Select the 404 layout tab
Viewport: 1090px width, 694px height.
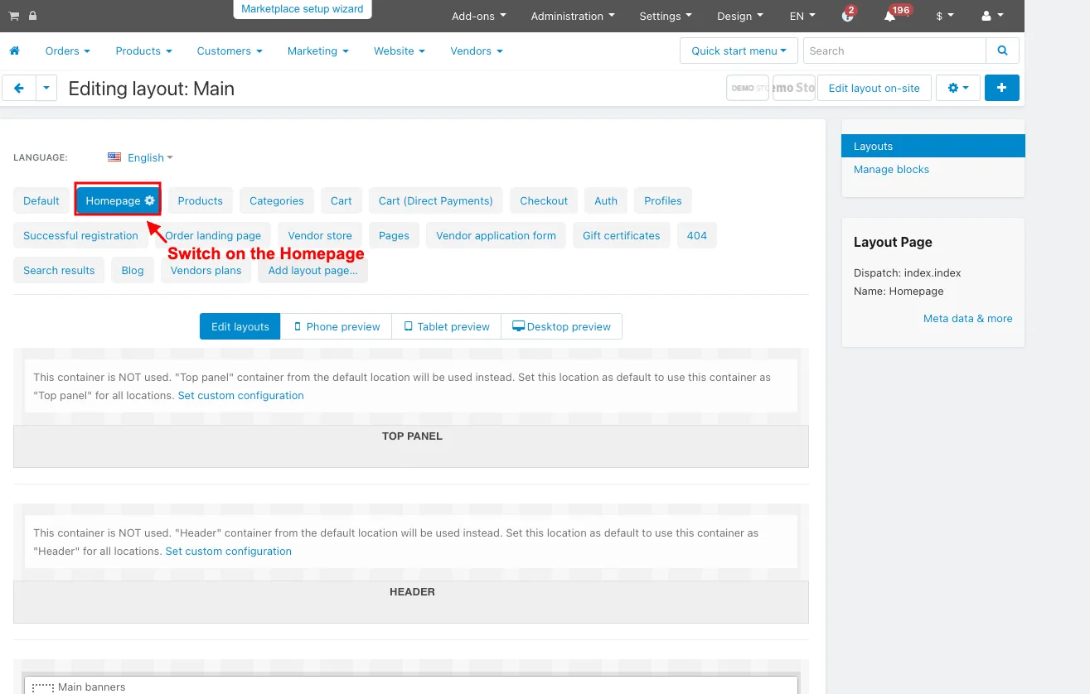point(697,235)
